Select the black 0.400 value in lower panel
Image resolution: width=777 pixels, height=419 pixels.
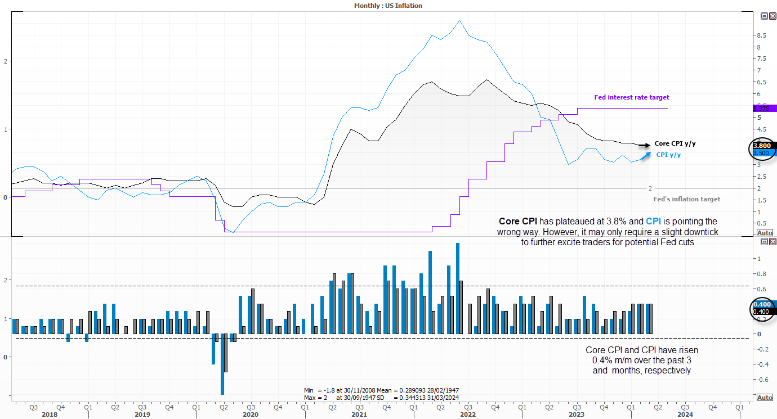click(765, 312)
